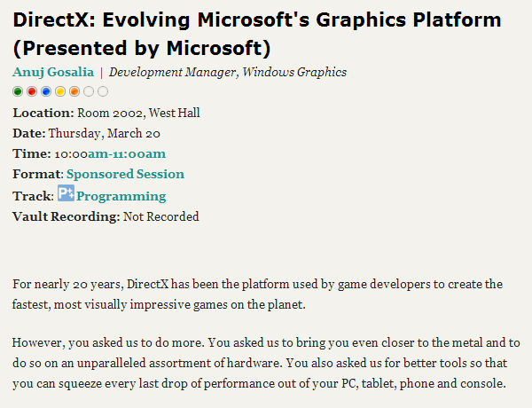Click the Programming track P+ icon
Image resolution: width=532 pixels, height=408 pixels.
66,193
